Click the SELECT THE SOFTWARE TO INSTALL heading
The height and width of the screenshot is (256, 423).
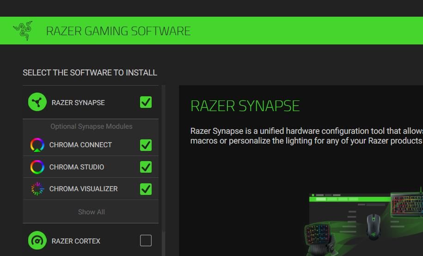[90, 73]
